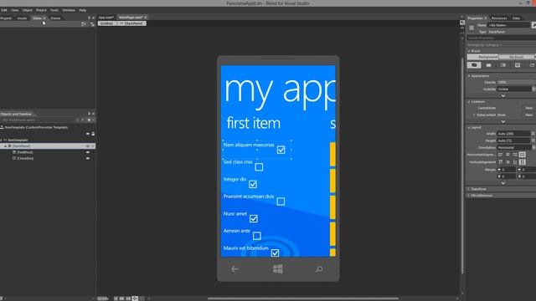Set vertical alignment to stretch
The image size is (536, 301).
click(522, 161)
